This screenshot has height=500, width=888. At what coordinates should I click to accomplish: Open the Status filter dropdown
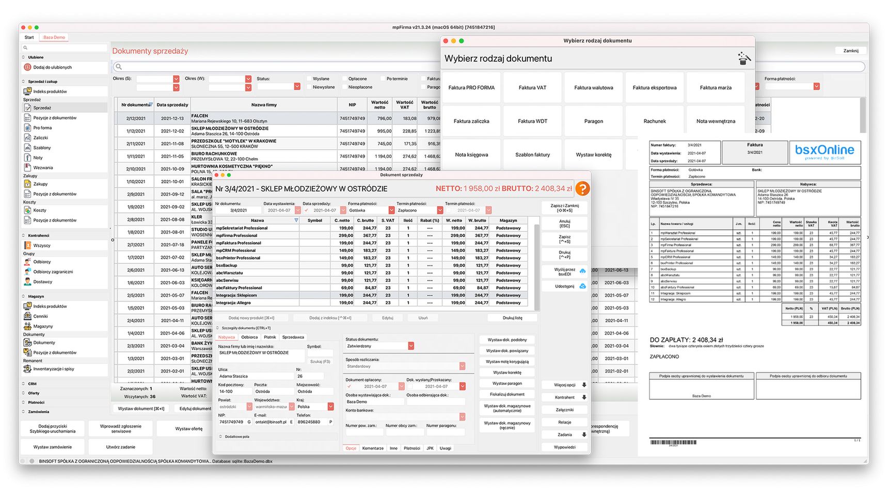tap(297, 87)
